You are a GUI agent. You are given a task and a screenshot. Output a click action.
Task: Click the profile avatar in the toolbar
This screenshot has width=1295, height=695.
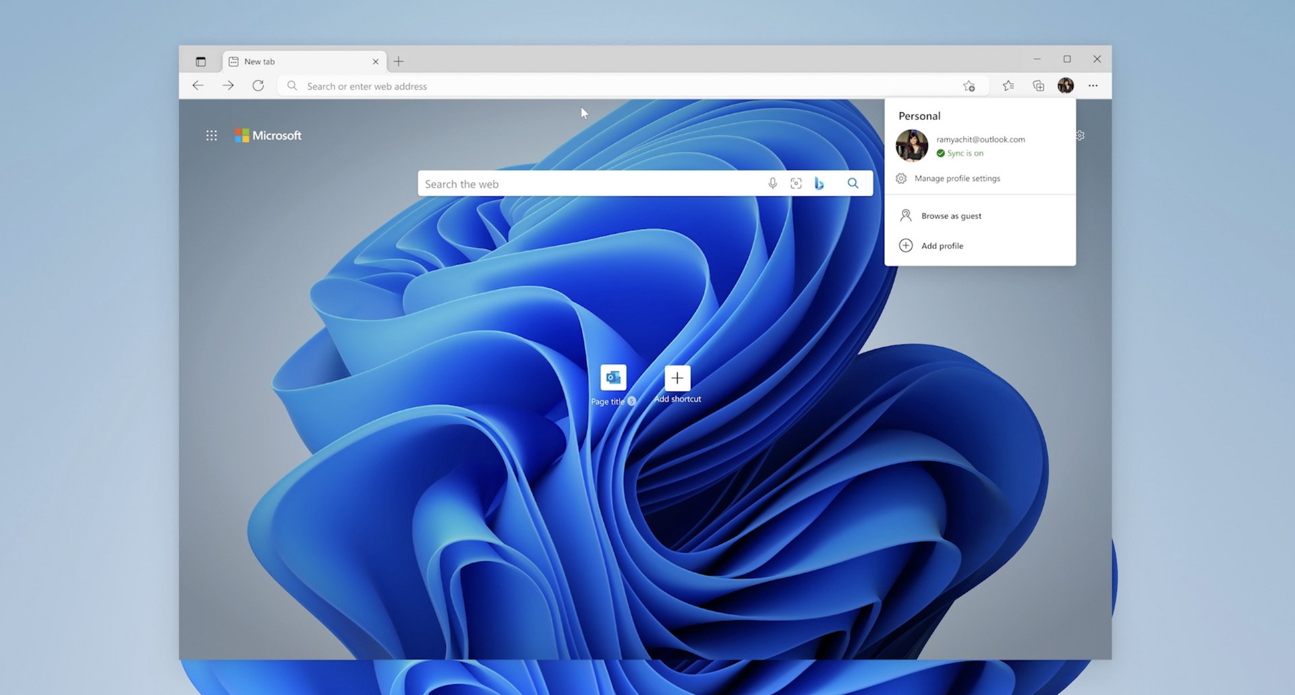pos(1066,86)
